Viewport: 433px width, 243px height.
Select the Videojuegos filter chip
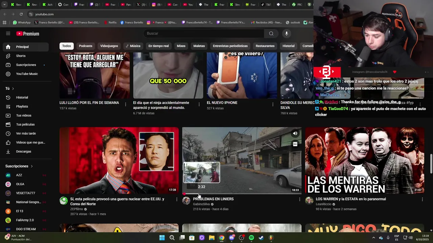pyautogui.click(x=109, y=46)
